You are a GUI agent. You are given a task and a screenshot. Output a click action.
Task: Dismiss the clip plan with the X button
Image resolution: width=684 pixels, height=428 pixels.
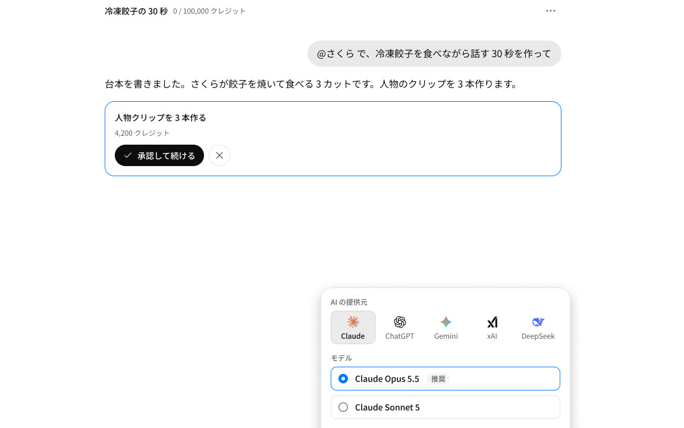tap(219, 155)
